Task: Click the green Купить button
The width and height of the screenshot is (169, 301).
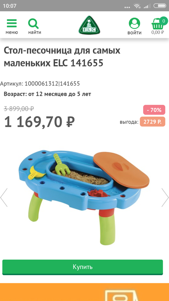Action: (x=83, y=267)
